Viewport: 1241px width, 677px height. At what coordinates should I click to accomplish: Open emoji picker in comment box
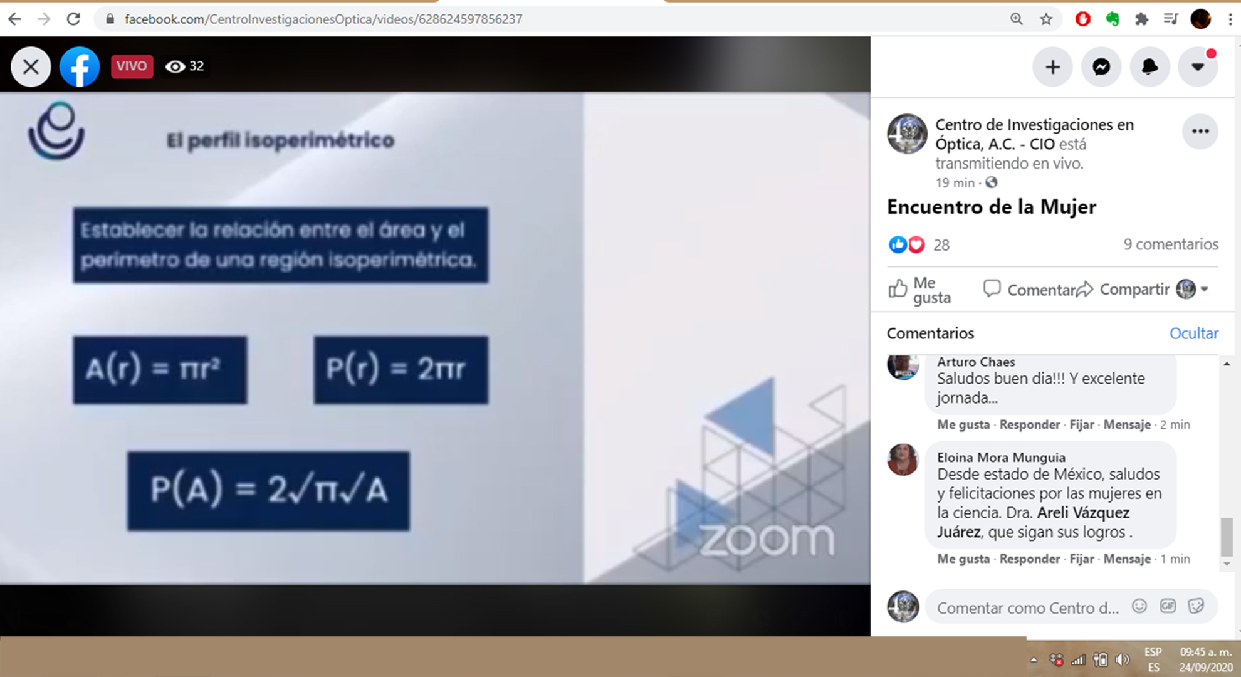click(1139, 606)
